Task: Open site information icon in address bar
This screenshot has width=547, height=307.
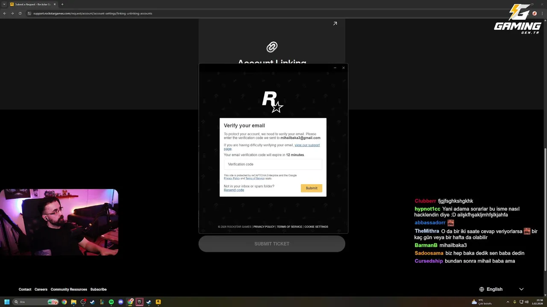Action: [29, 13]
